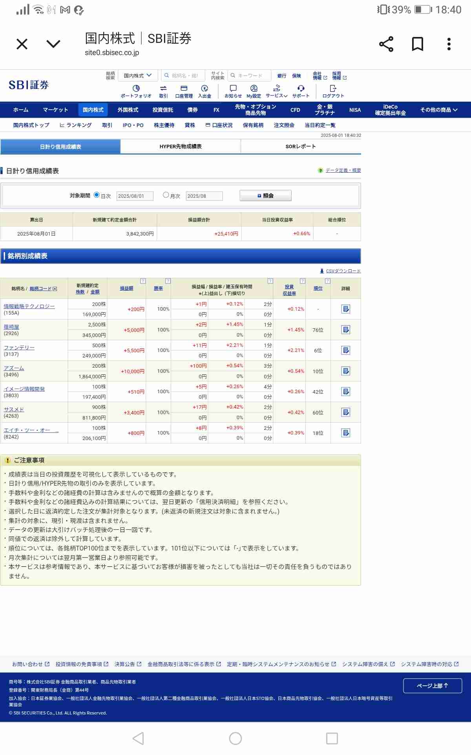Switch to the SORレポート tab
This screenshot has width=471, height=755.
[301, 146]
